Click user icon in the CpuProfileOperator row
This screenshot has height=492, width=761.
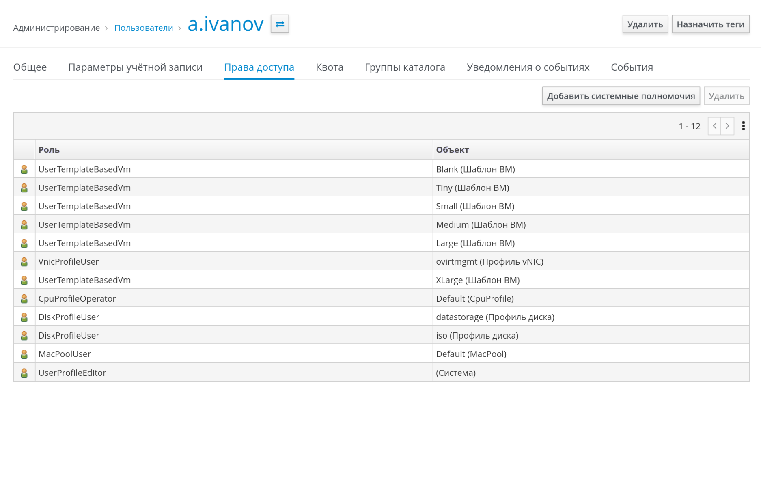tap(24, 299)
